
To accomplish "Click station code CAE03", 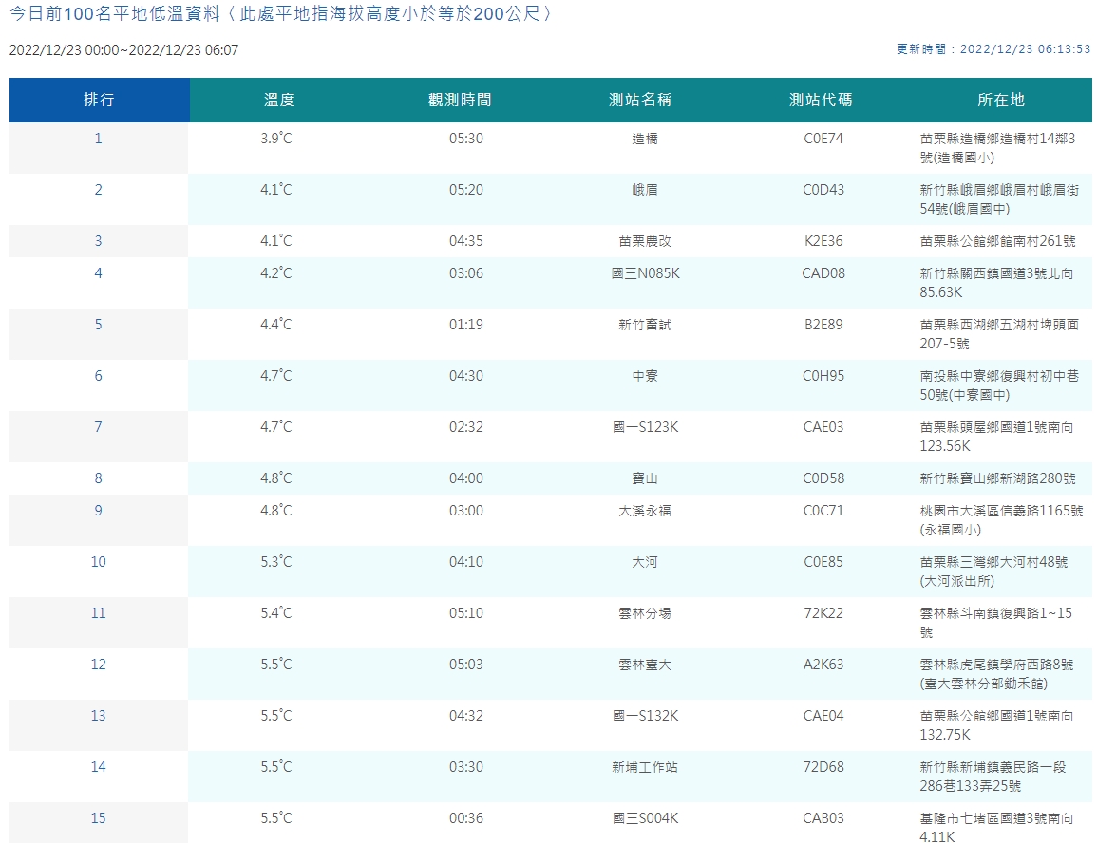I will (823, 427).
